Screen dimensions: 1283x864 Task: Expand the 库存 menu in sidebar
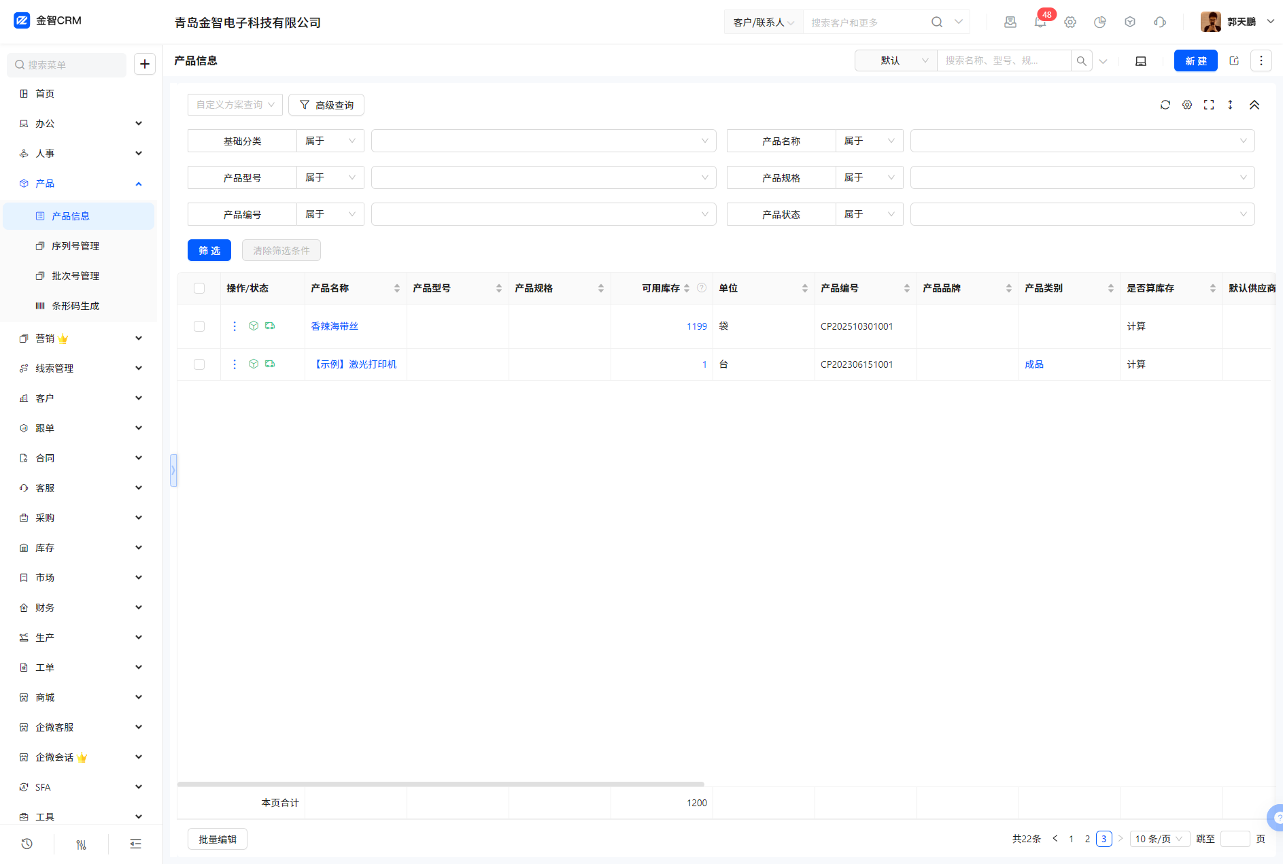coord(80,548)
